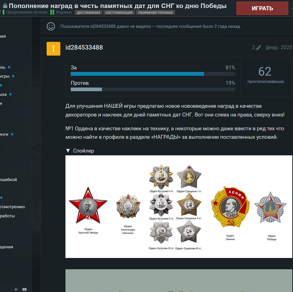Open the Корзина category link
293x292 pixels.
click(x=61, y=12)
